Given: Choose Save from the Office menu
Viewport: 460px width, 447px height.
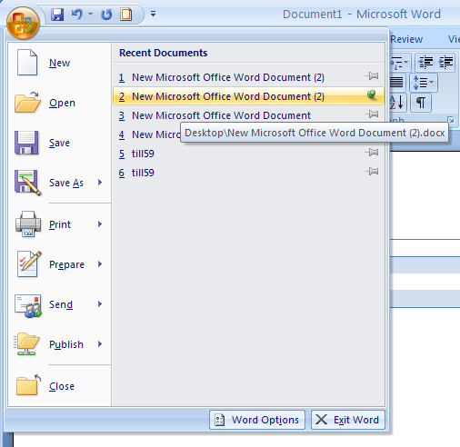Looking at the screenshot, I should (59, 143).
